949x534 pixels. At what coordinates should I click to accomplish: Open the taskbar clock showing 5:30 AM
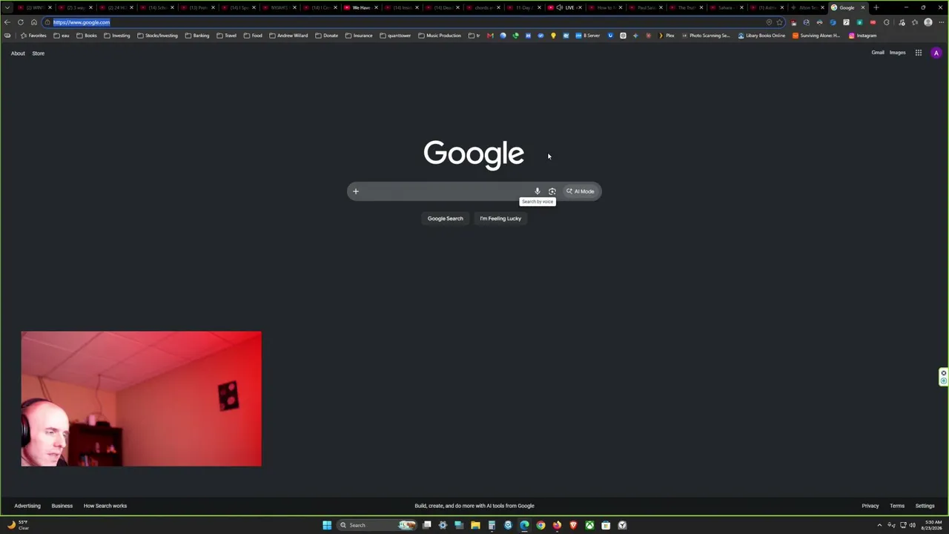pyautogui.click(x=933, y=525)
